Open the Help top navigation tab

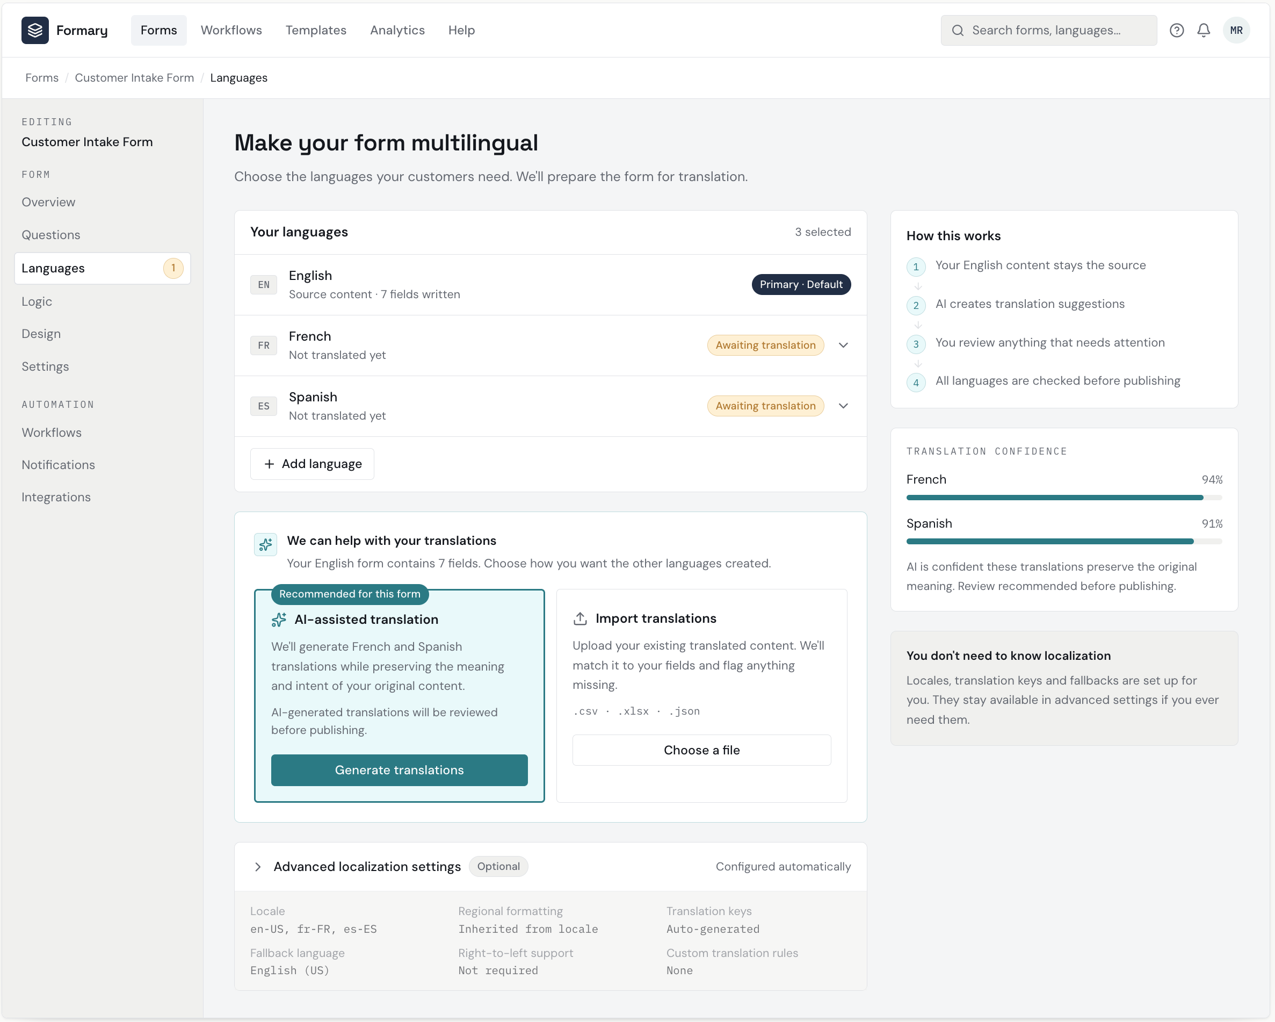coord(461,30)
